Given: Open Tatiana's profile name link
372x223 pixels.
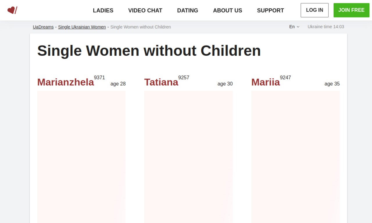Looking at the screenshot, I should click(161, 82).
